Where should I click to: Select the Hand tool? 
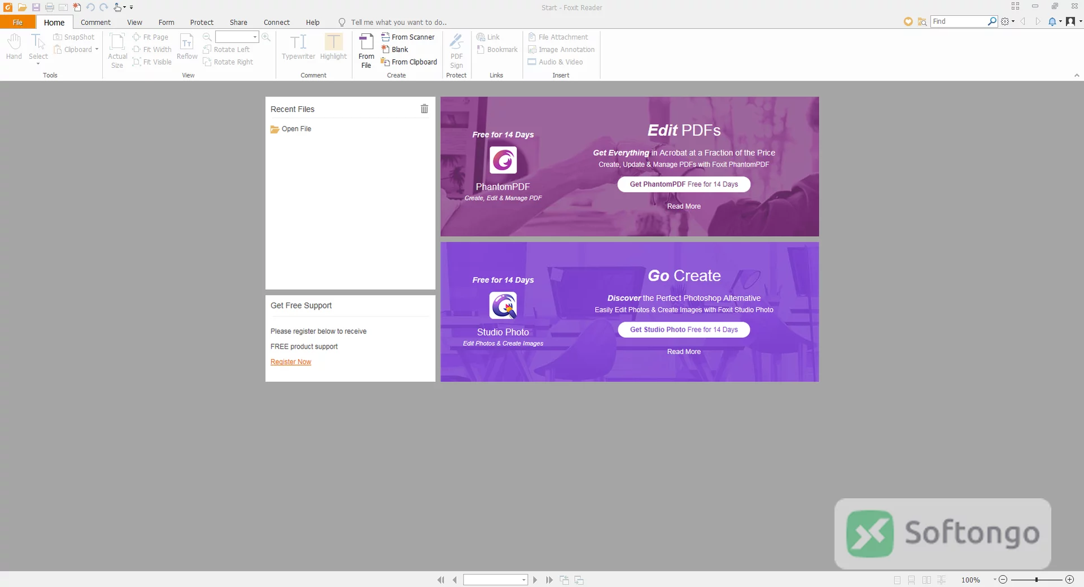coord(14,46)
